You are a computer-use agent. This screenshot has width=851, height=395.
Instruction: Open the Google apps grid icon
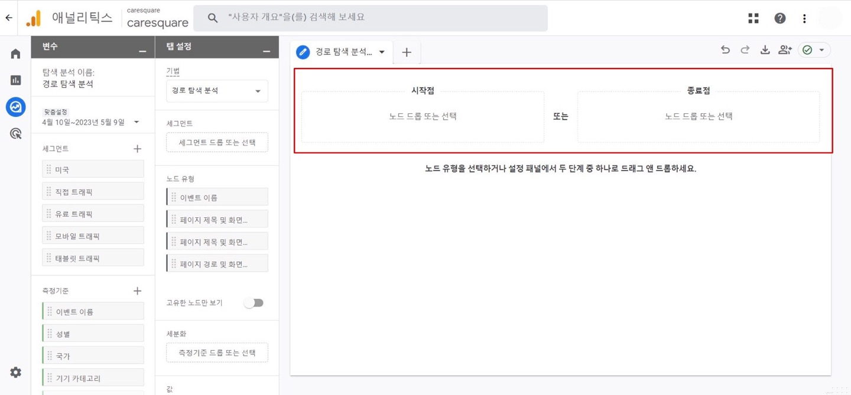pyautogui.click(x=753, y=18)
